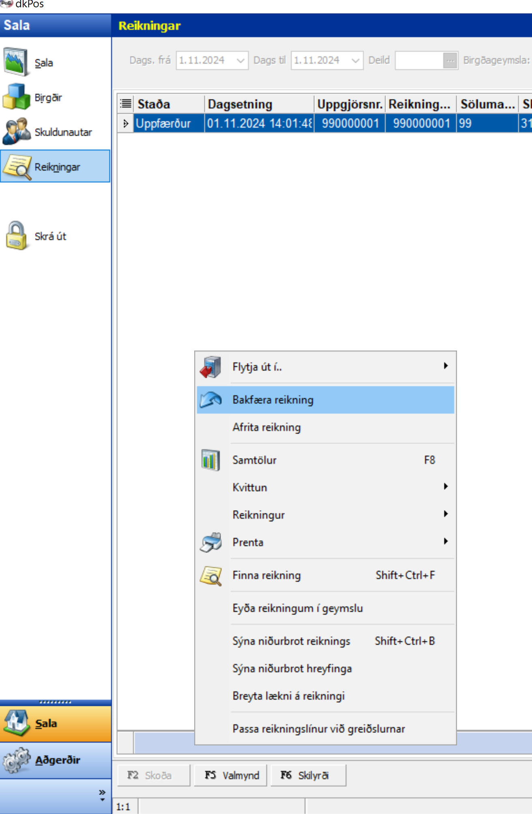Open the 'Dags til' date dropdown
Image resolution: width=532 pixels, height=814 pixels.
coord(355,61)
